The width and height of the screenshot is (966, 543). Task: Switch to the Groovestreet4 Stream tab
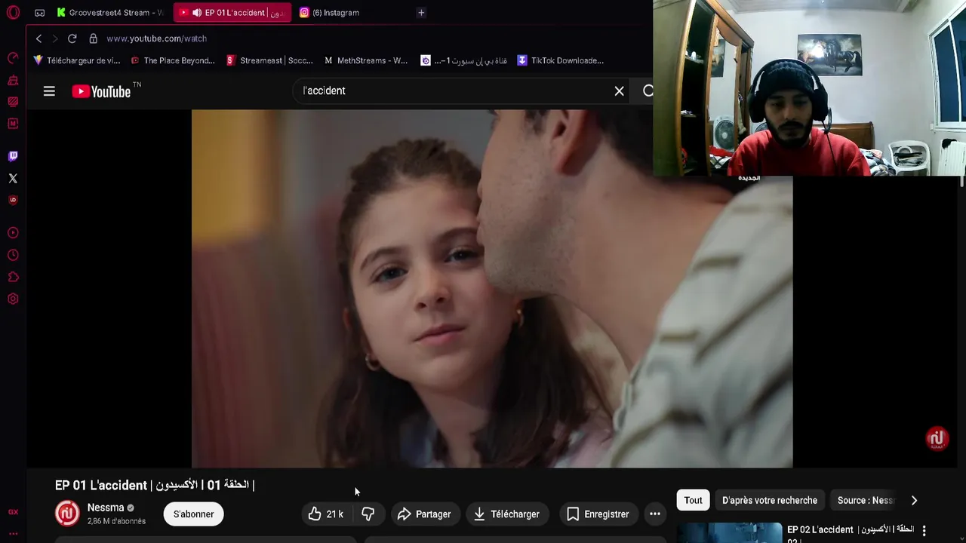click(110, 13)
